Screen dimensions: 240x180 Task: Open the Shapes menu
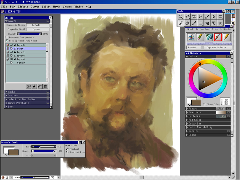click(x=67, y=7)
